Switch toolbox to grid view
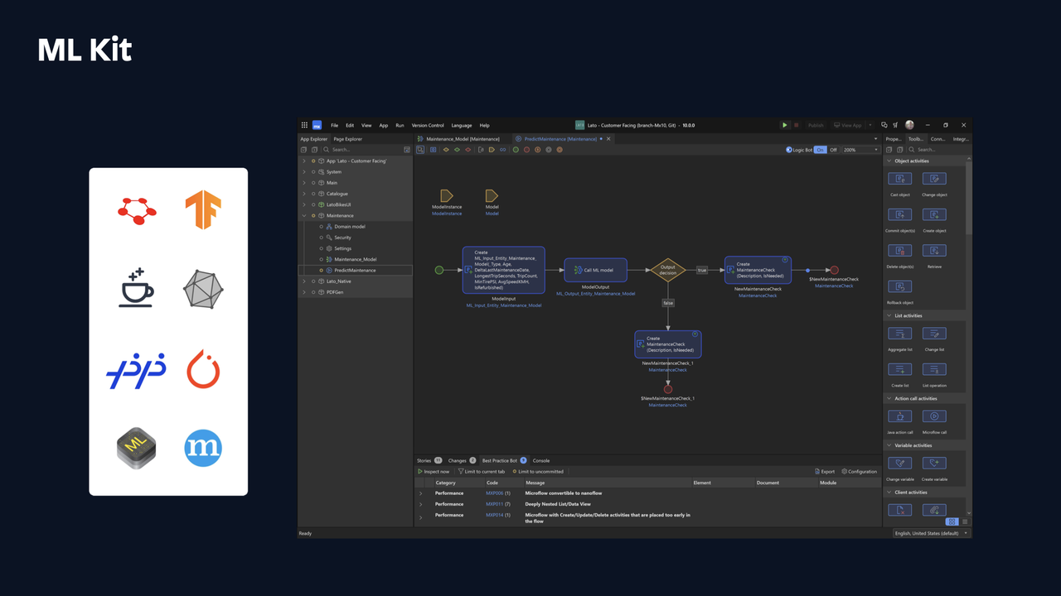Viewport: 1061px width, 596px height. click(x=952, y=521)
